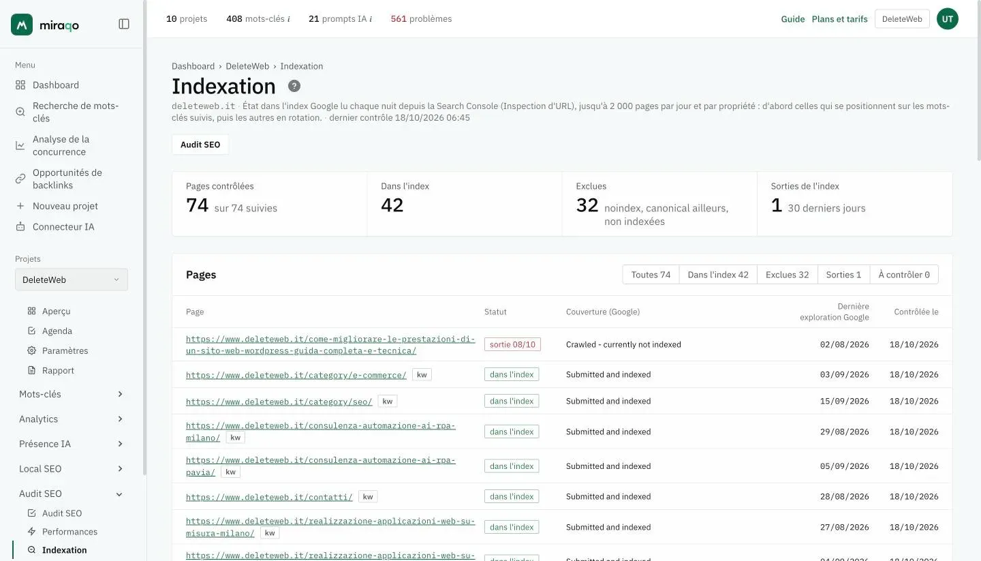Click the Indexation magnifier icon in sidebar
The width and height of the screenshot is (981, 561).
point(31,550)
